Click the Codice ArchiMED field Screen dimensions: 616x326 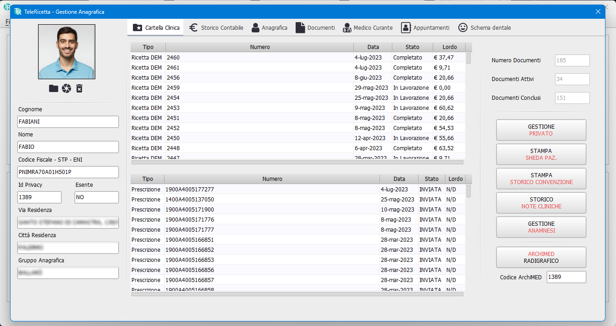click(x=566, y=277)
